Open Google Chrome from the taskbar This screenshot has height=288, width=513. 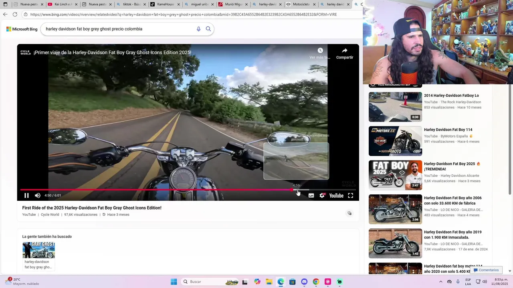coord(316,282)
